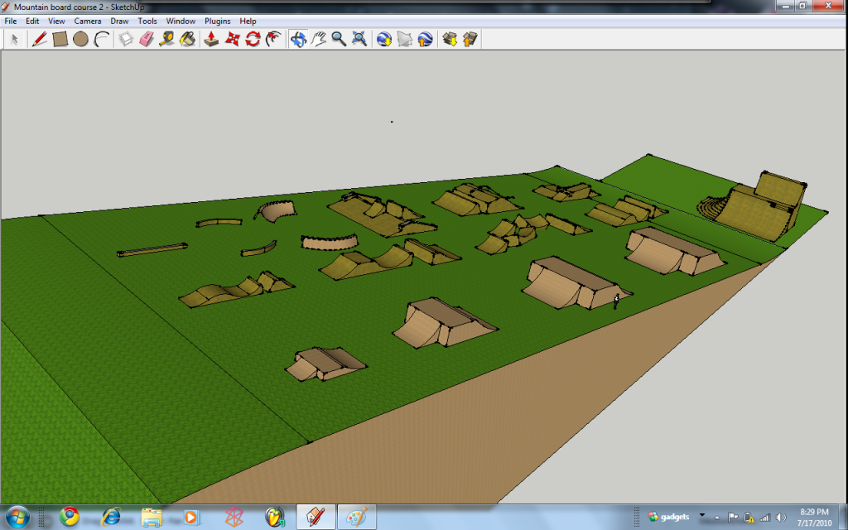Viewport: 848px width, 530px height.
Task: Open the Camera menu
Action: point(88,21)
